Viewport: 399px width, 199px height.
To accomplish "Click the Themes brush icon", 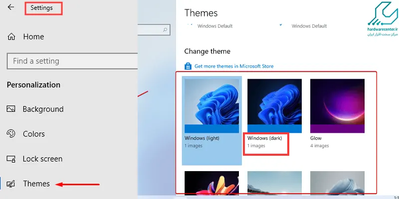I will [x=11, y=184].
